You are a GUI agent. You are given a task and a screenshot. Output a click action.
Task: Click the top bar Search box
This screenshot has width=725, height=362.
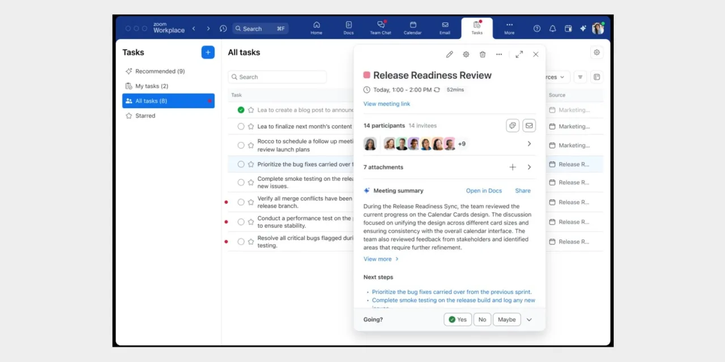(260, 28)
